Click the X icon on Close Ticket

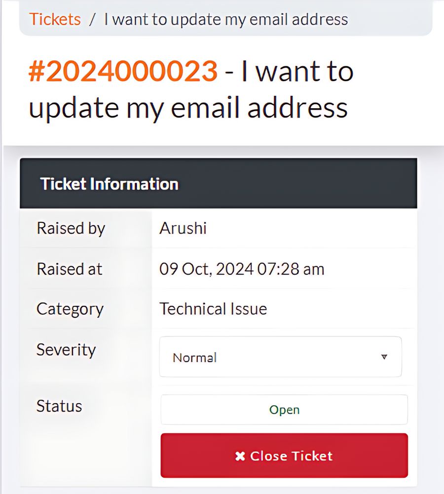[240, 456]
